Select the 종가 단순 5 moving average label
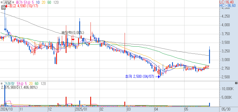The width and height of the screenshot is (238, 112). pos(25,2)
